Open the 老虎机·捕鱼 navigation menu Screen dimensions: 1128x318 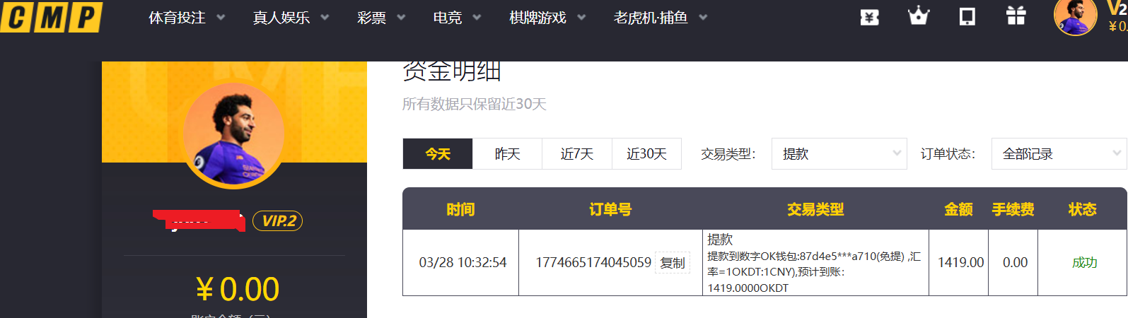[x=660, y=18]
